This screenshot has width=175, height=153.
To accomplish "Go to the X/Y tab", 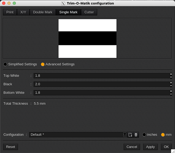I will 23,12.
